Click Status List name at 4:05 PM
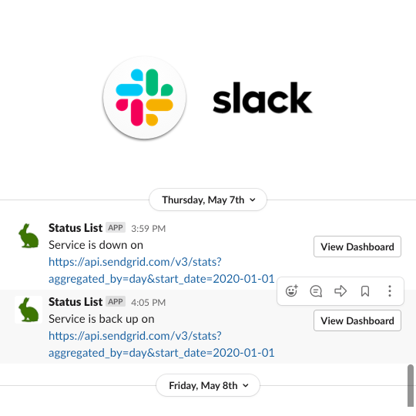The image size is (416, 416). (x=75, y=302)
